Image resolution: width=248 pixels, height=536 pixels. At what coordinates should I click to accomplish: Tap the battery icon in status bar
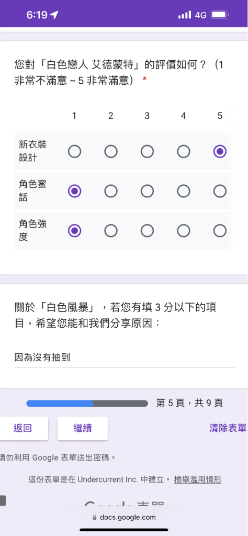click(220, 15)
